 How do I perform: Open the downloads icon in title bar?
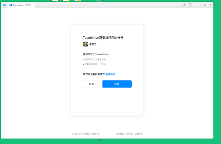pyautogui.click(x=184, y=5)
